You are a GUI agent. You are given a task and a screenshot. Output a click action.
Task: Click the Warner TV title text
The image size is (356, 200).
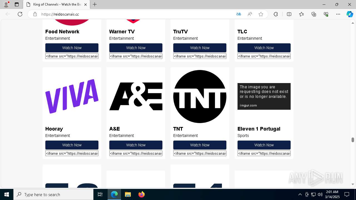pyautogui.click(x=122, y=32)
